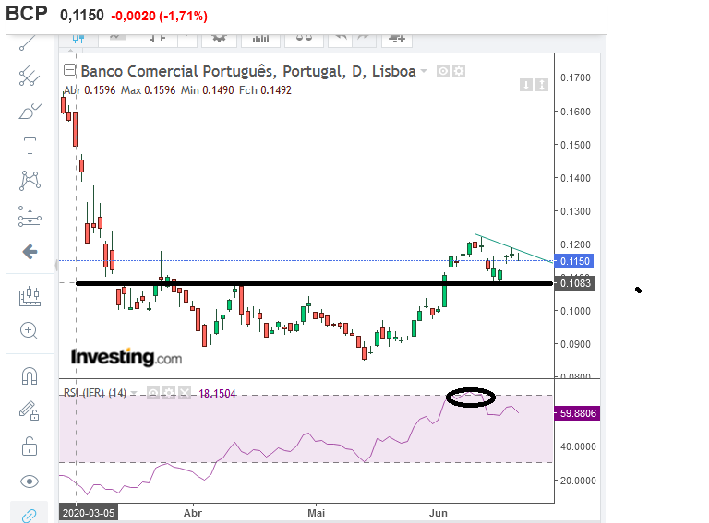Click the BCP ticker heading

[x=26, y=13]
